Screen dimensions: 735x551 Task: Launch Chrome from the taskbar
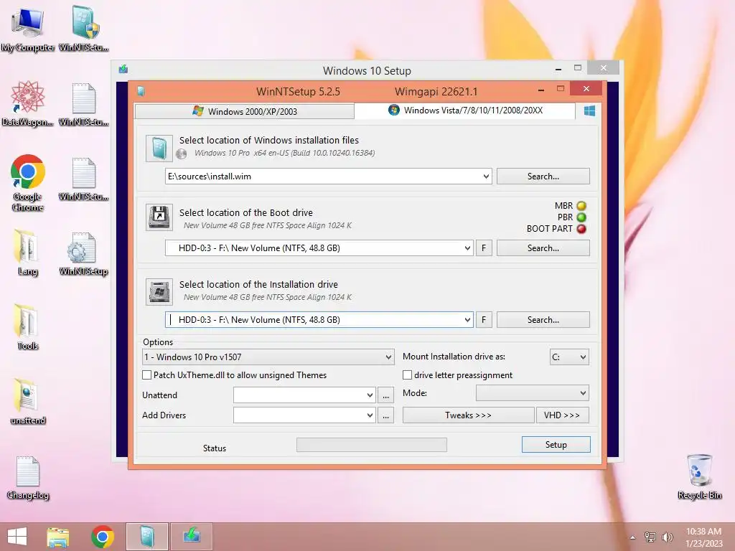[103, 537]
